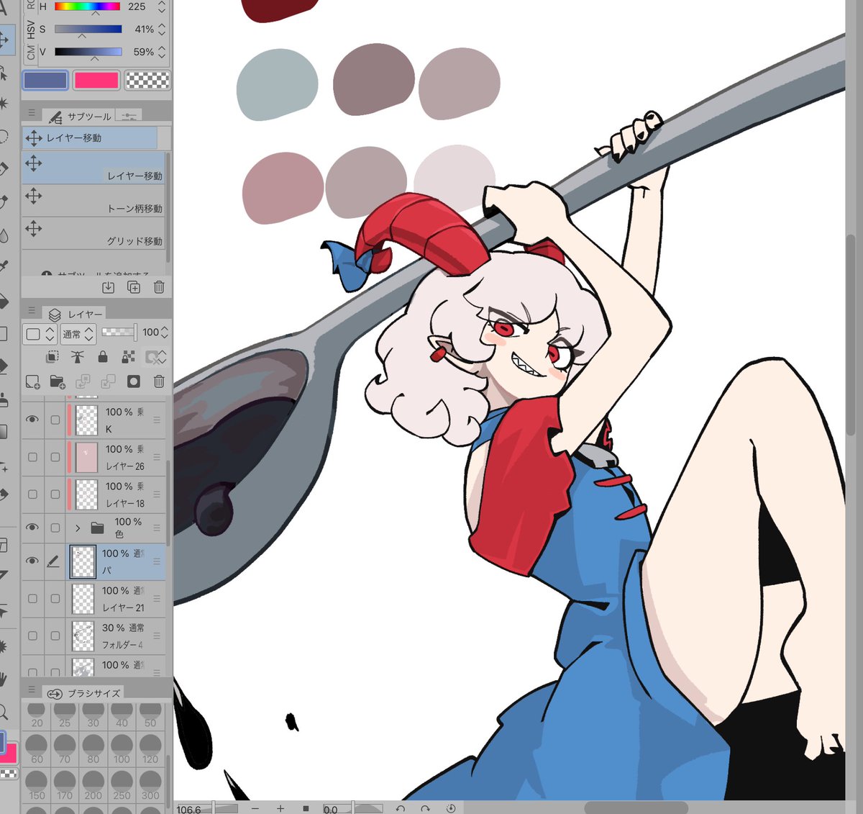Choose the グリッド移動 sub tool
This screenshot has height=814, width=863.
coord(93,233)
